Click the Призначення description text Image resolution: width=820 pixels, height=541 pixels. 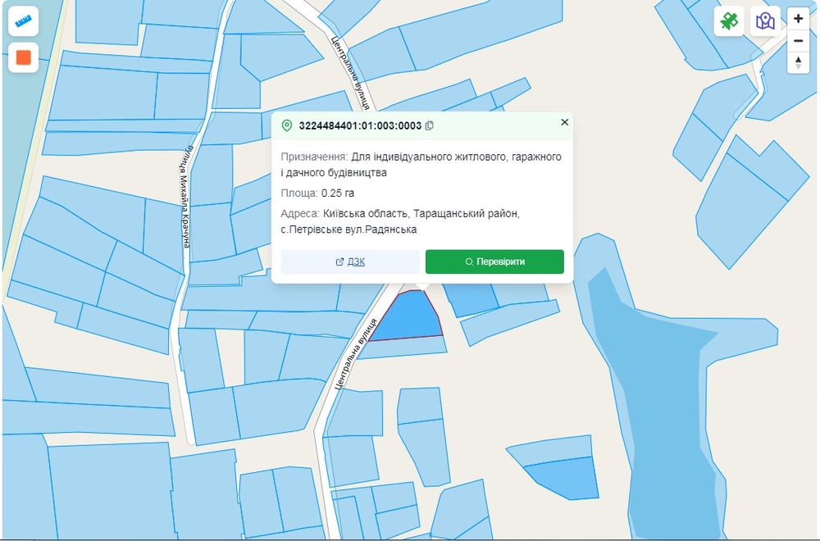421,164
